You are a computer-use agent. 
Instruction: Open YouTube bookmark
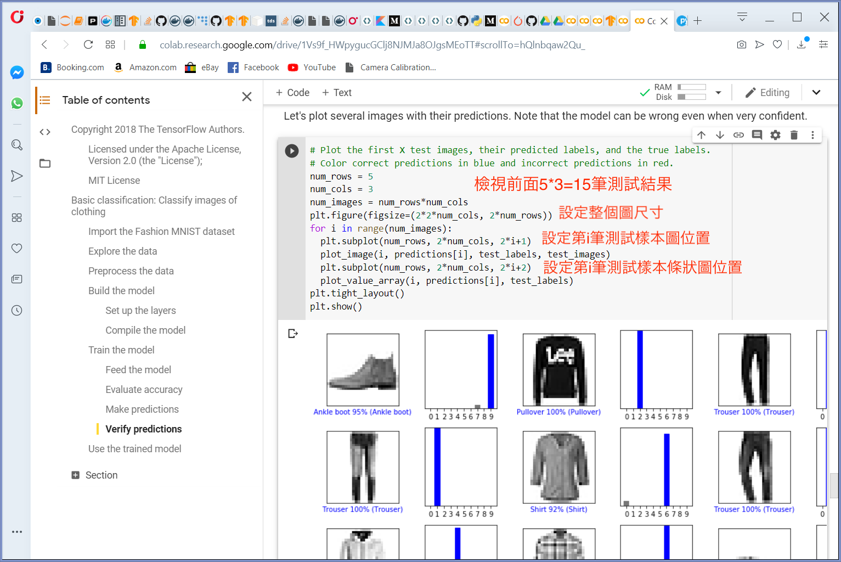[x=312, y=68]
